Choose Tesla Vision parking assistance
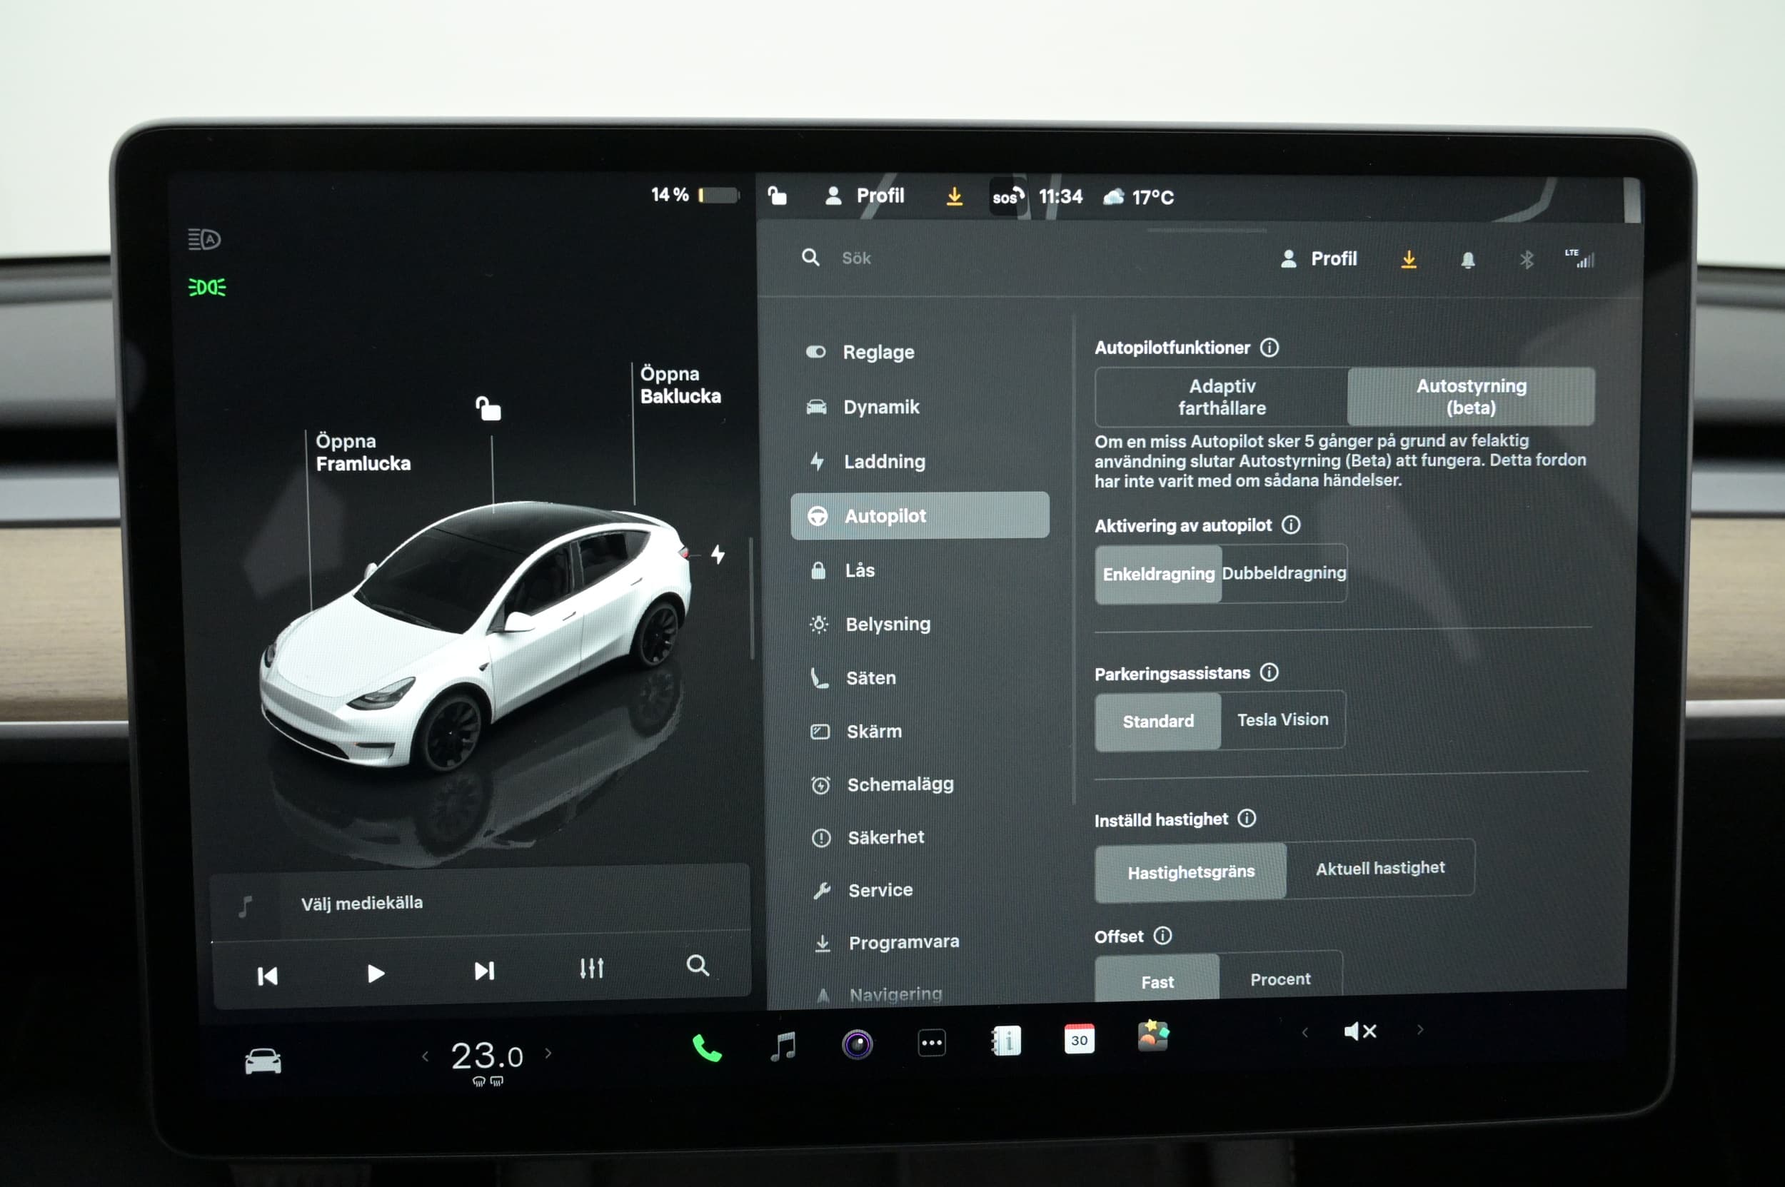Viewport: 1785px width, 1187px height. tap(1282, 720)
